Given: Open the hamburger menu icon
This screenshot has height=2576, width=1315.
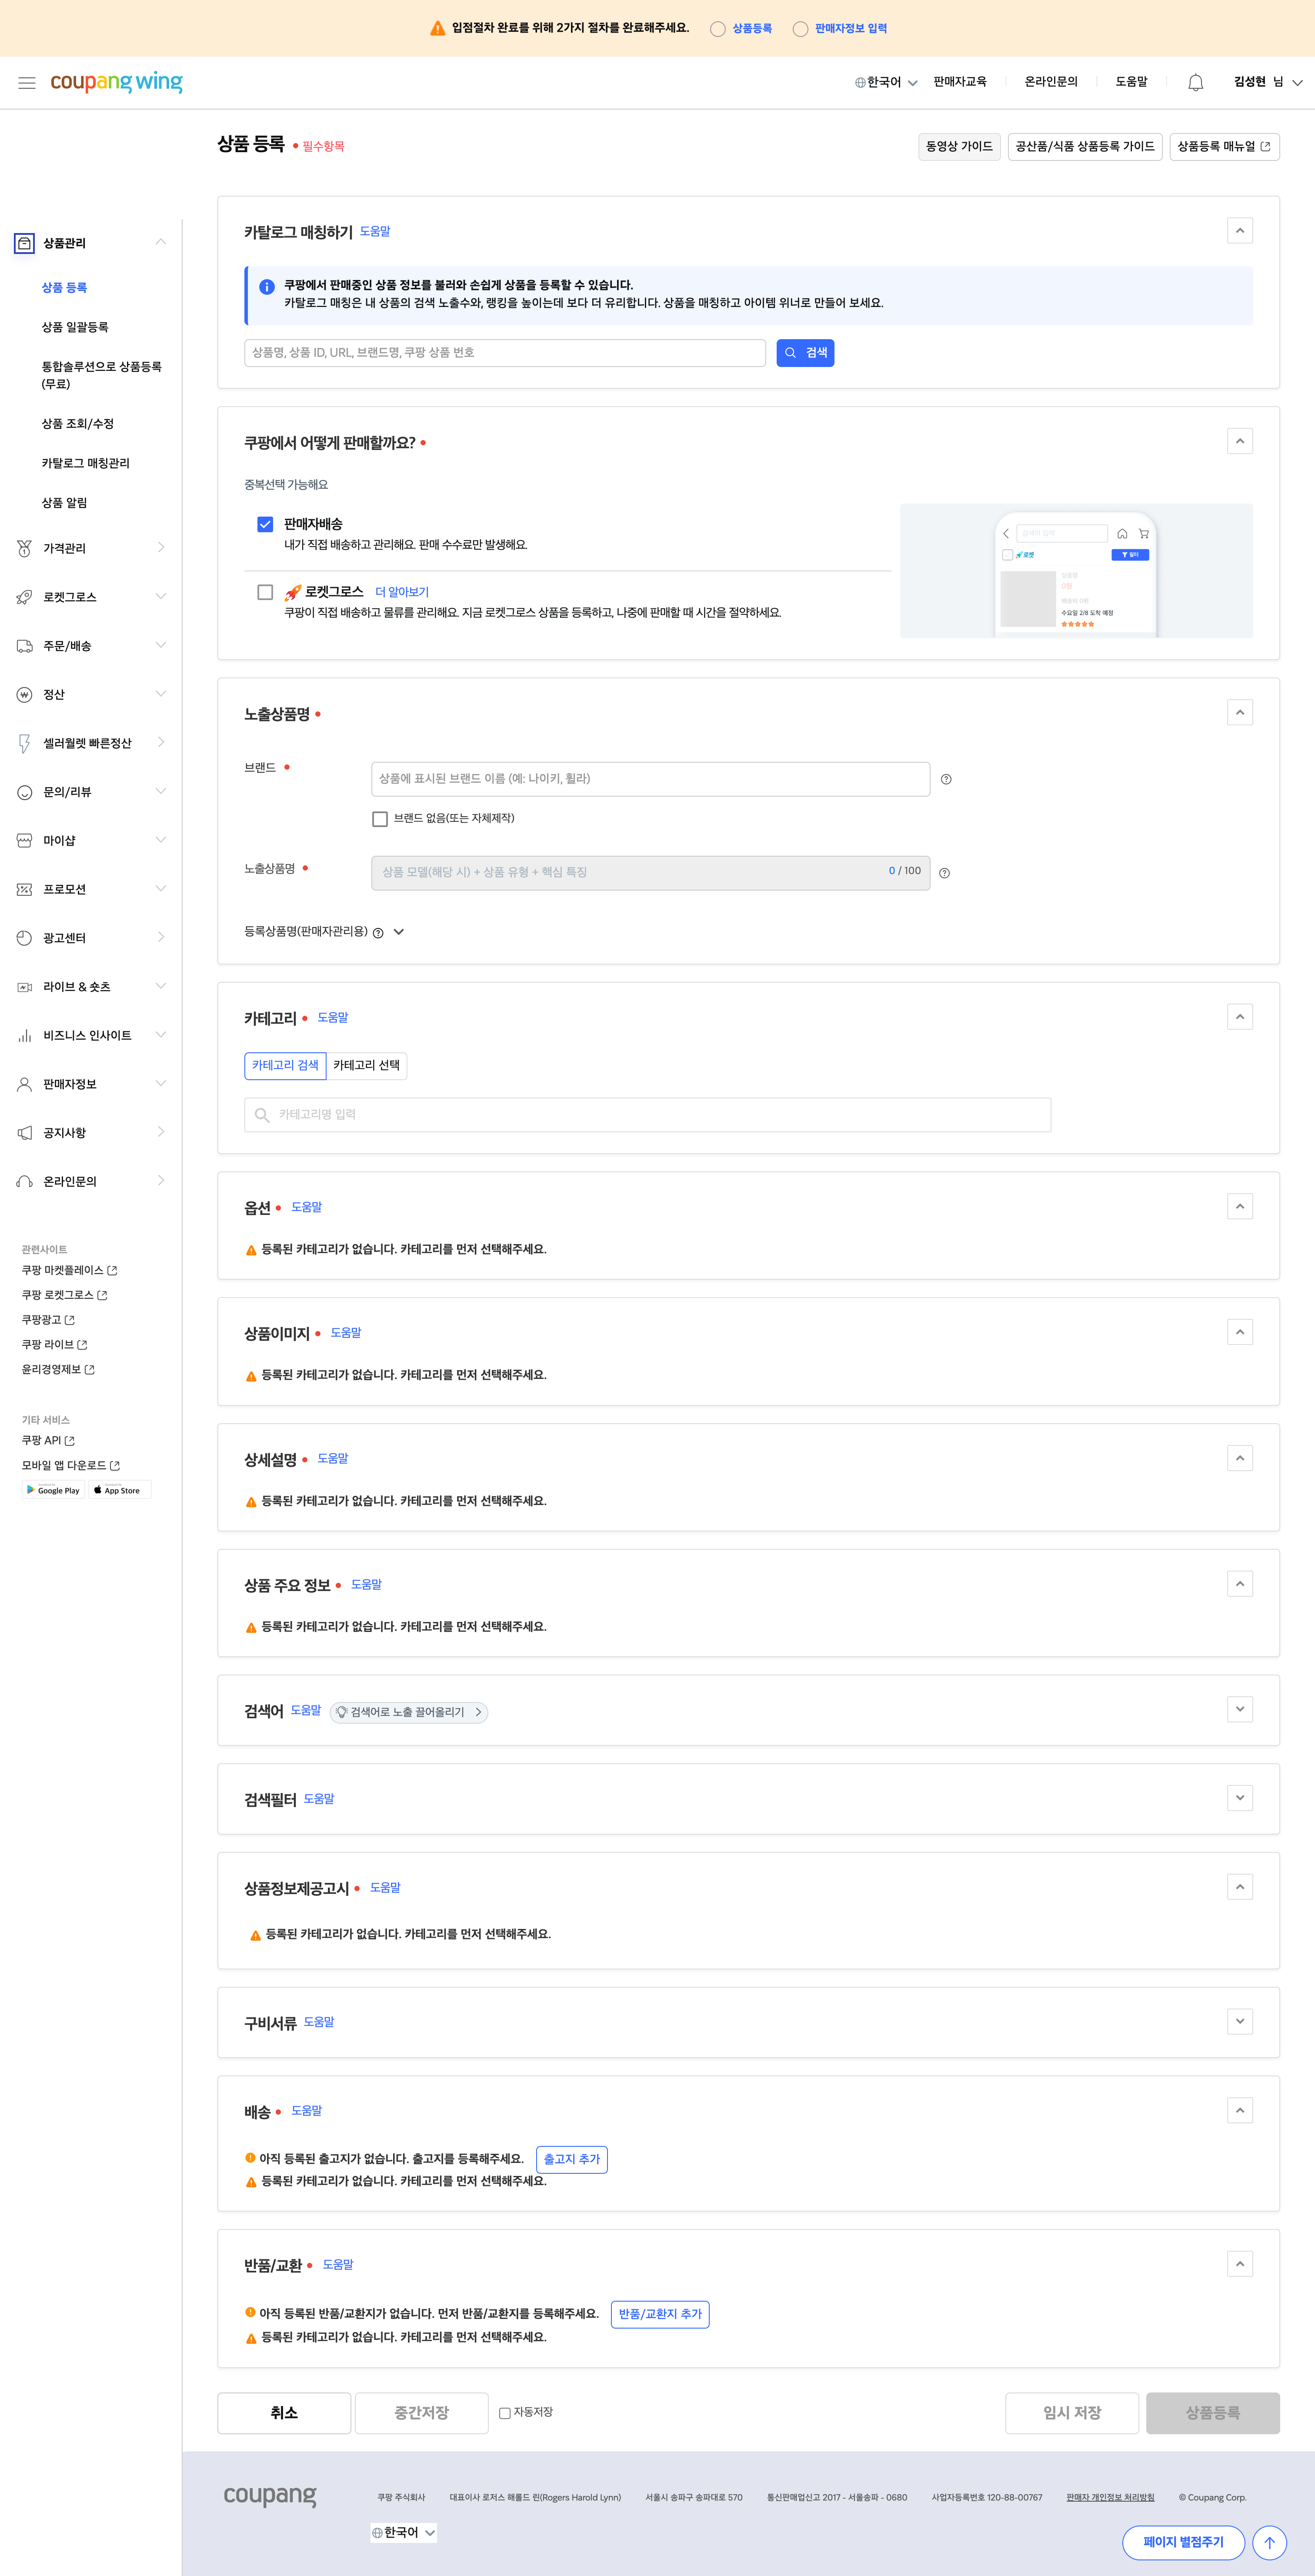Looking at the screenshot, I should pos(27,83).
